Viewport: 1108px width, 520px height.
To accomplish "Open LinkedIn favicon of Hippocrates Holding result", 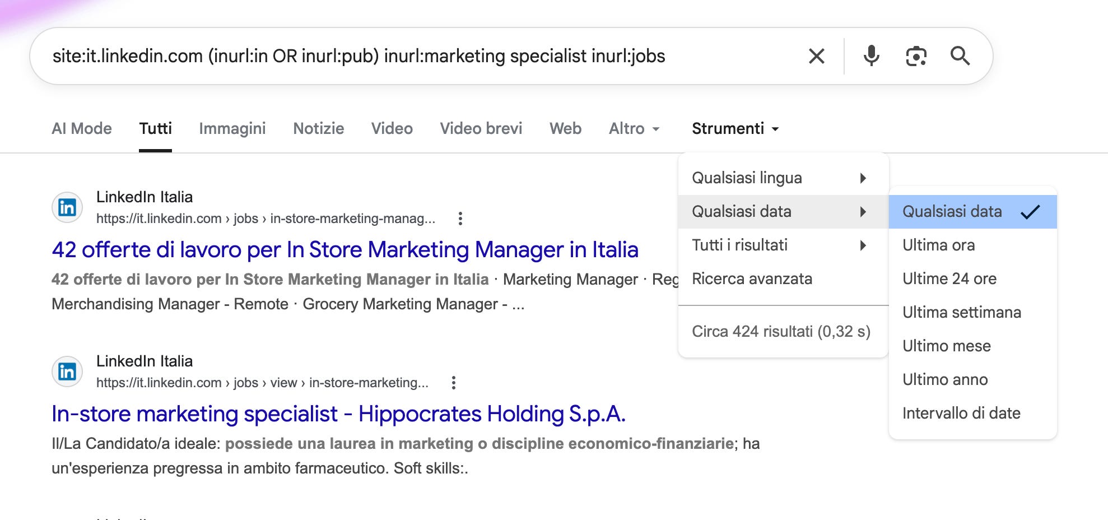I will tap(67, 372).
